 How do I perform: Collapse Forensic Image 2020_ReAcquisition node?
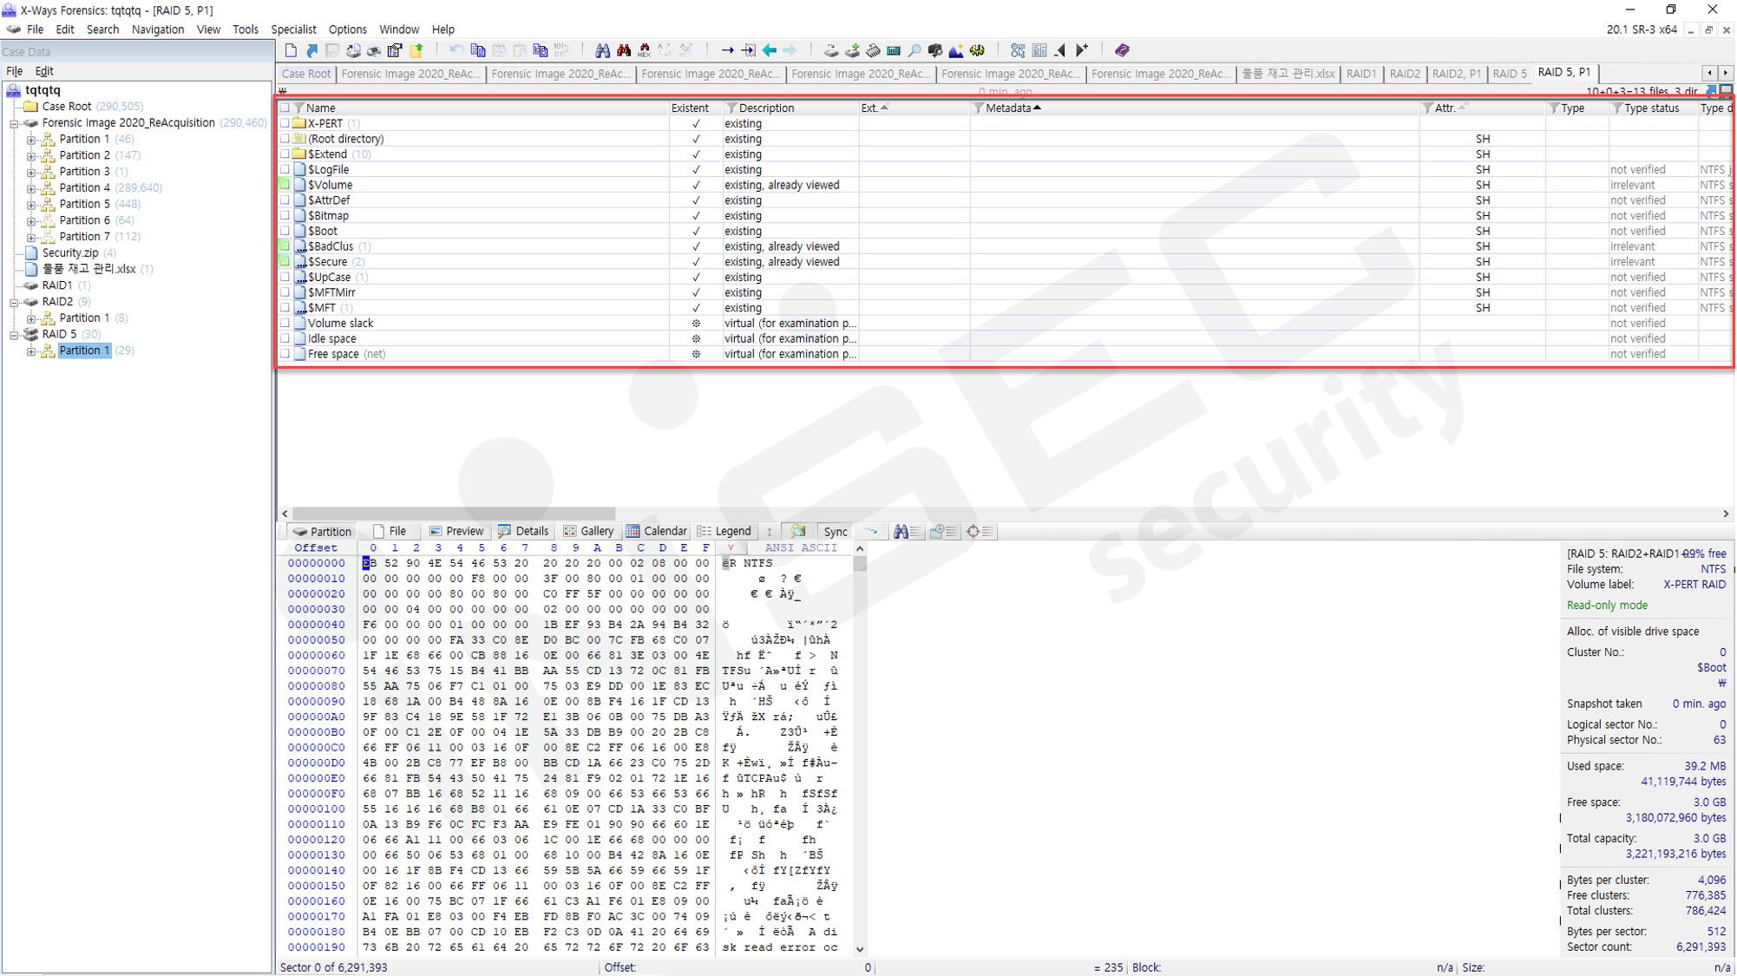tap(14, 123)
